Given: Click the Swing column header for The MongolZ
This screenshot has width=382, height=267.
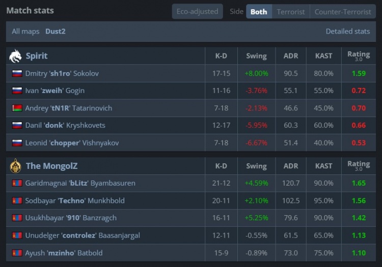Looking at the screenshot, I should pyautogui.click(x=256, y=166).
